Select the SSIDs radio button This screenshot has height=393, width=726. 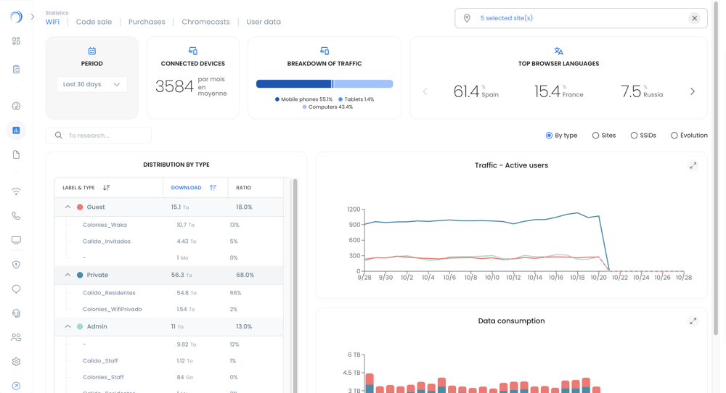pos(634,136)
